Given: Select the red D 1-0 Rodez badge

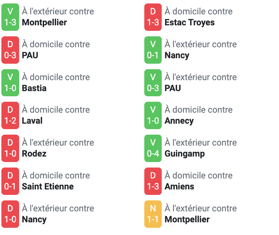Looking at the screenshot, I should (10, 148).
